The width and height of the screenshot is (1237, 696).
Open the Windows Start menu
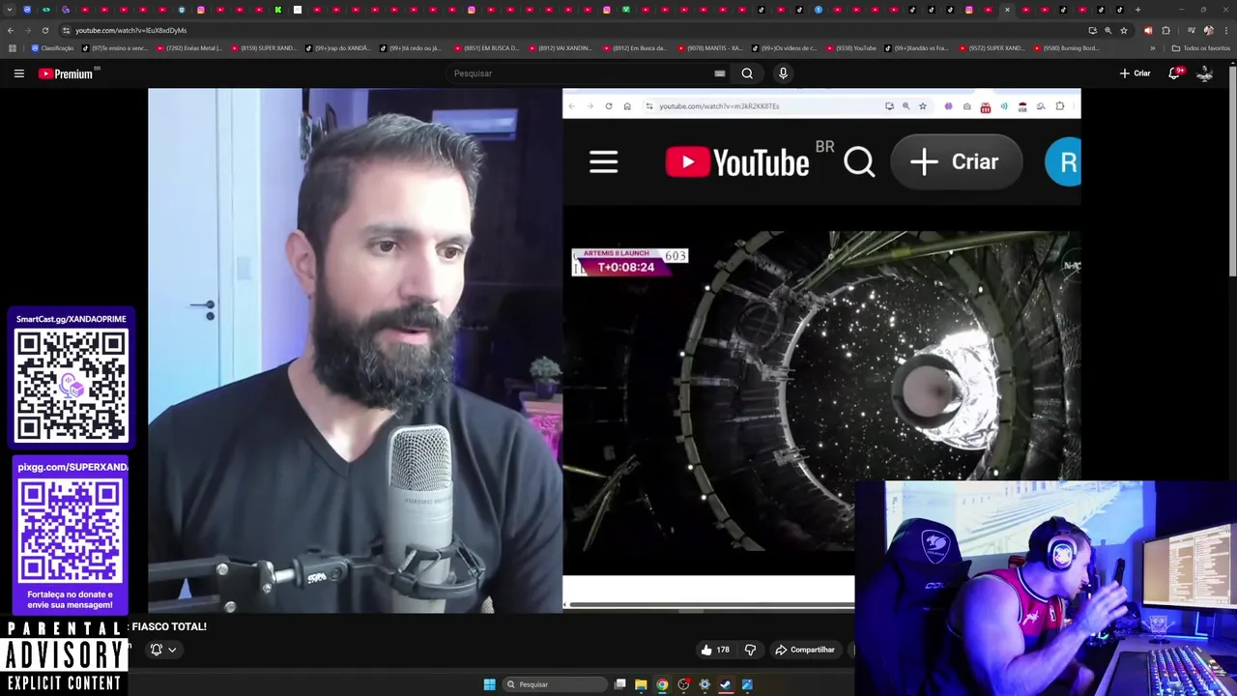489,684
